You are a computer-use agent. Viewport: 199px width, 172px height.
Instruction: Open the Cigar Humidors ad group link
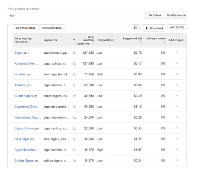(x=25, y=150)
